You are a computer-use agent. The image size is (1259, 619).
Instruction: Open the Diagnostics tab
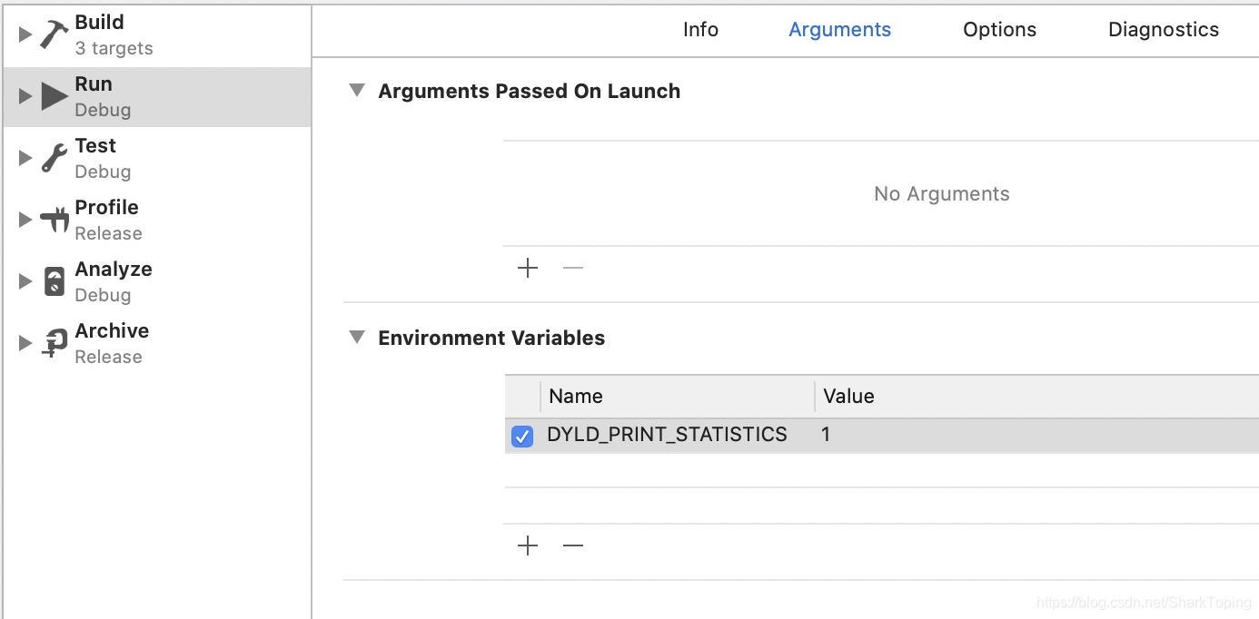(1163, 30)
